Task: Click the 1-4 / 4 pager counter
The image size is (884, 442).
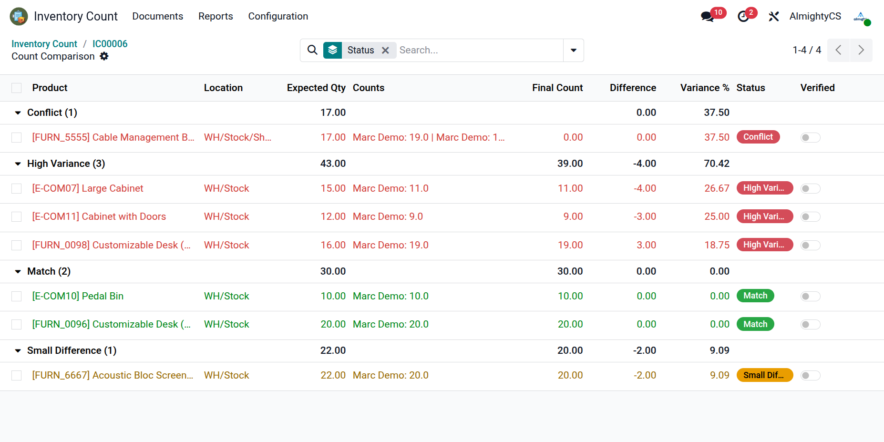Action: (x=807, y=50)
